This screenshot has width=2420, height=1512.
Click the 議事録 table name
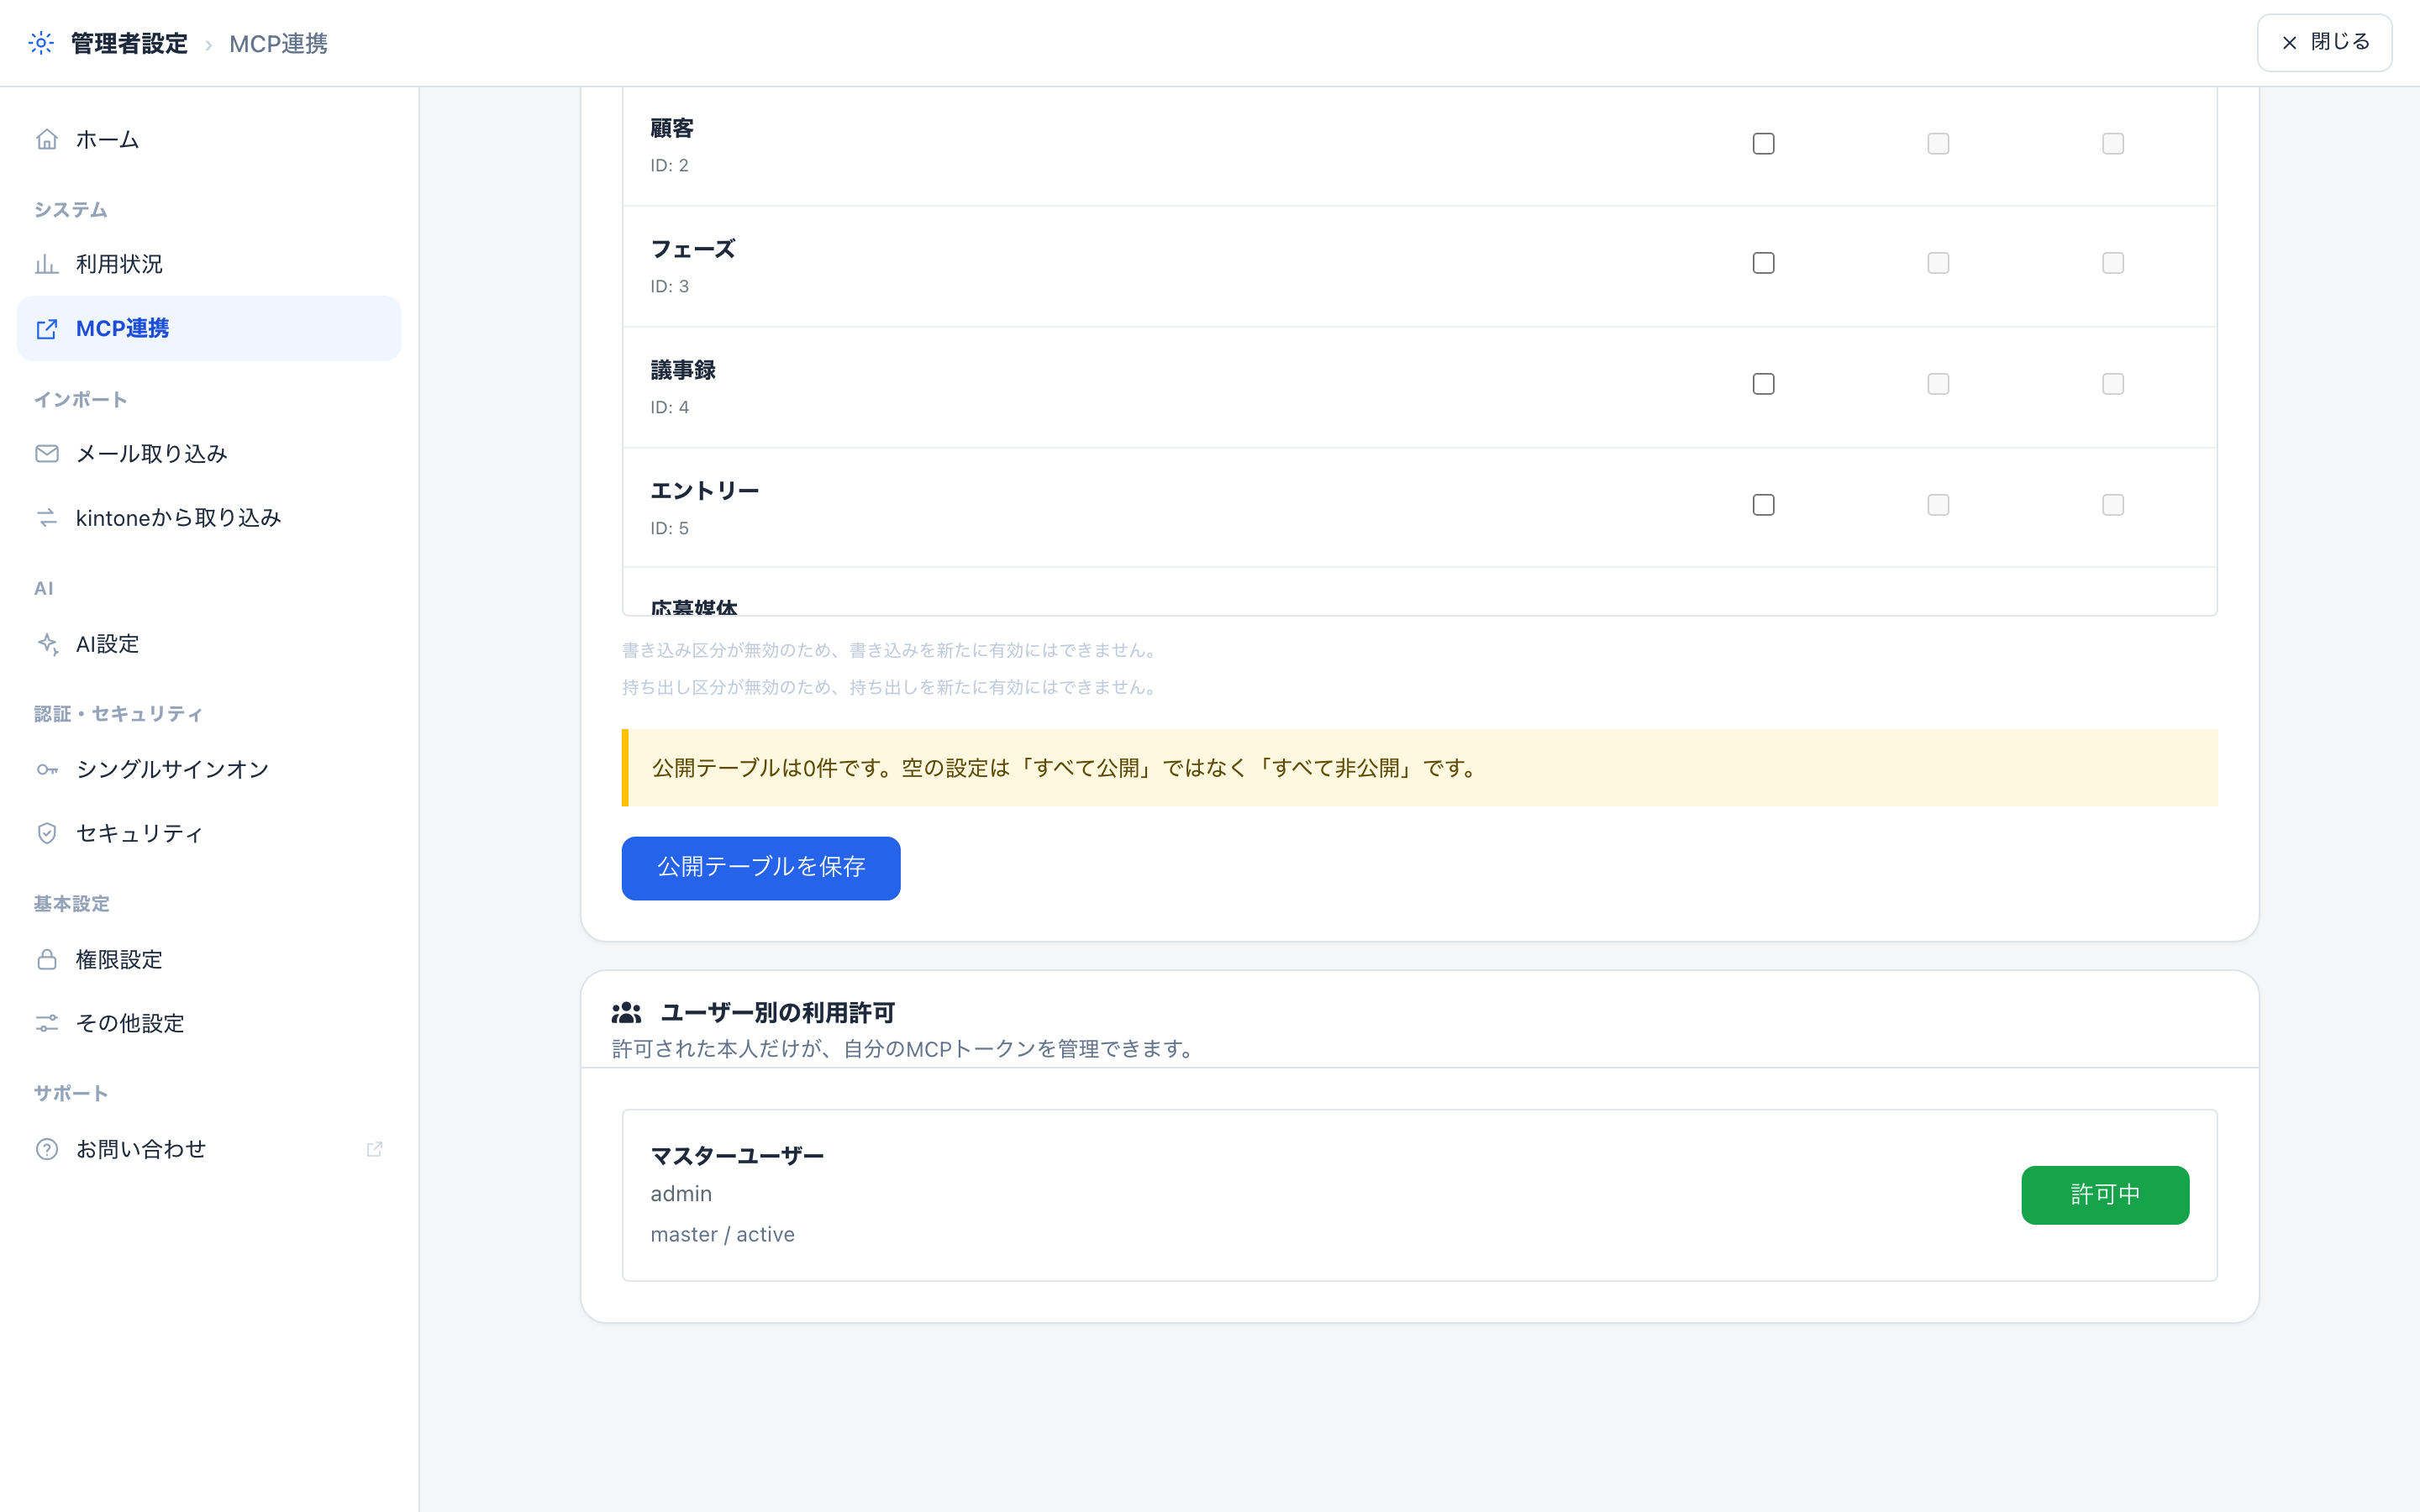[683, 370]
